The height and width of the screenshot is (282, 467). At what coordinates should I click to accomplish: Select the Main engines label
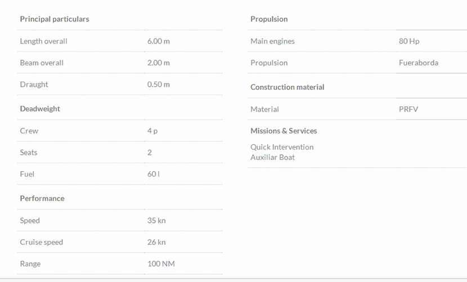(272, 41)
